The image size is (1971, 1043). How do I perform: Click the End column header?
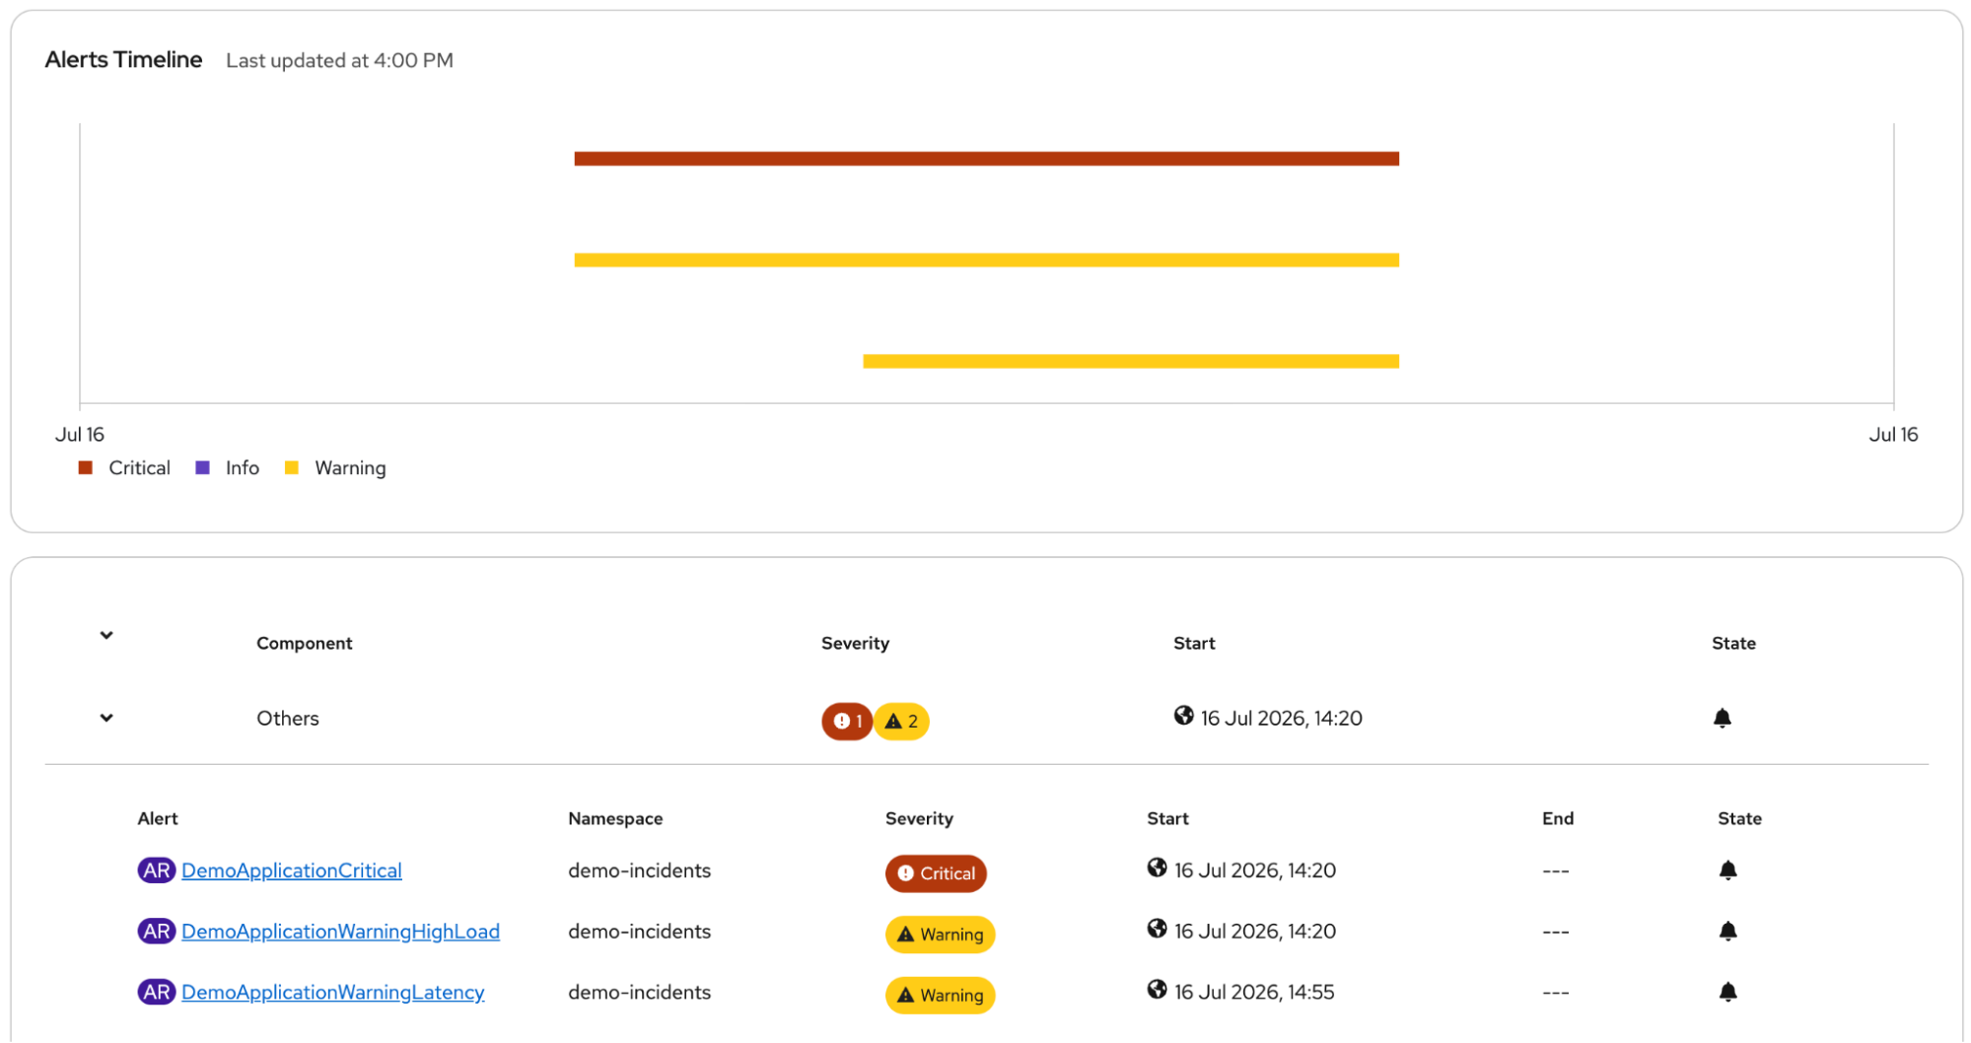click(x=1558, y=819)
